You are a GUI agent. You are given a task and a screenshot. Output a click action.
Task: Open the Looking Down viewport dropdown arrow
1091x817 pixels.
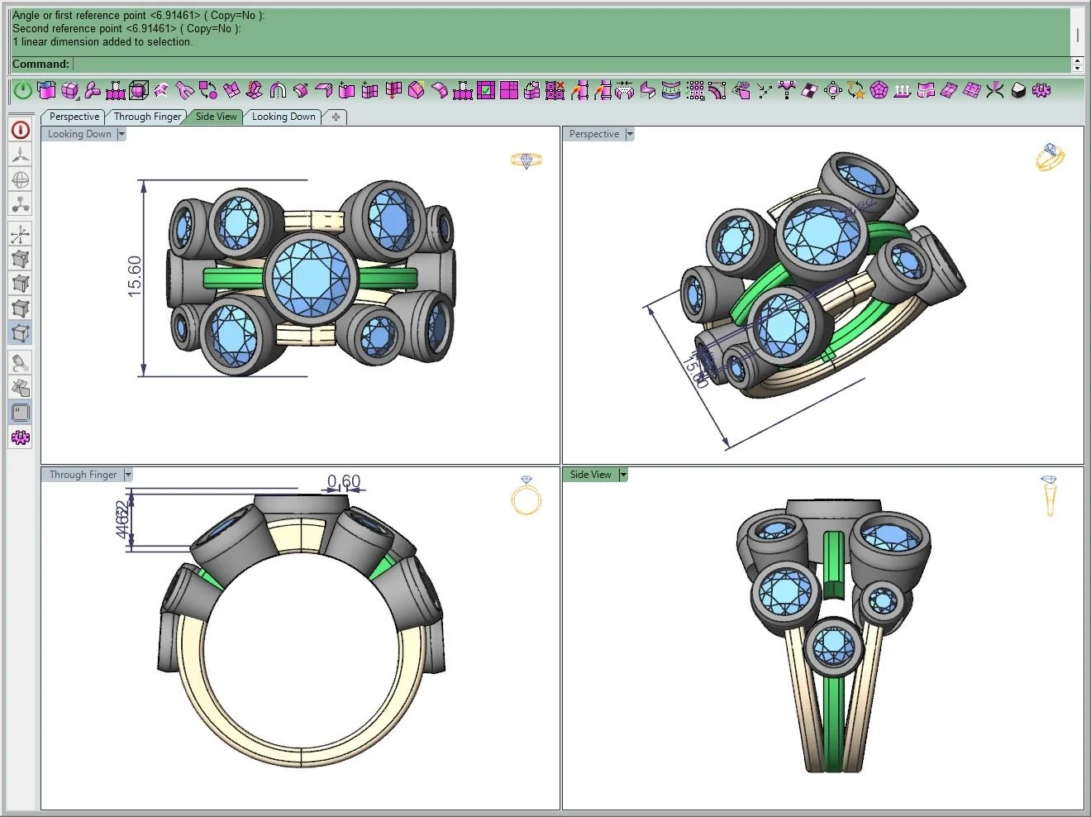(x=121, y=134)
